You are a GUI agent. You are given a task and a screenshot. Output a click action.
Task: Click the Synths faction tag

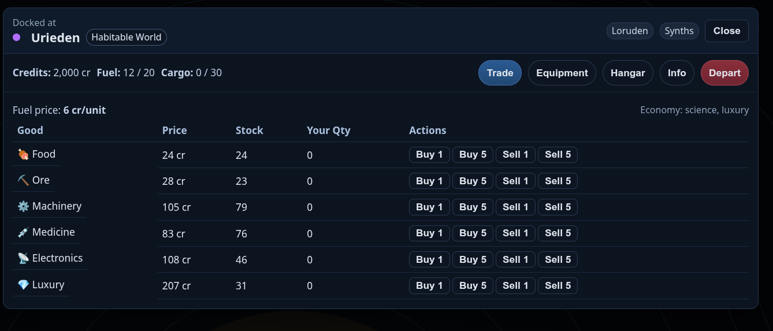679,31
